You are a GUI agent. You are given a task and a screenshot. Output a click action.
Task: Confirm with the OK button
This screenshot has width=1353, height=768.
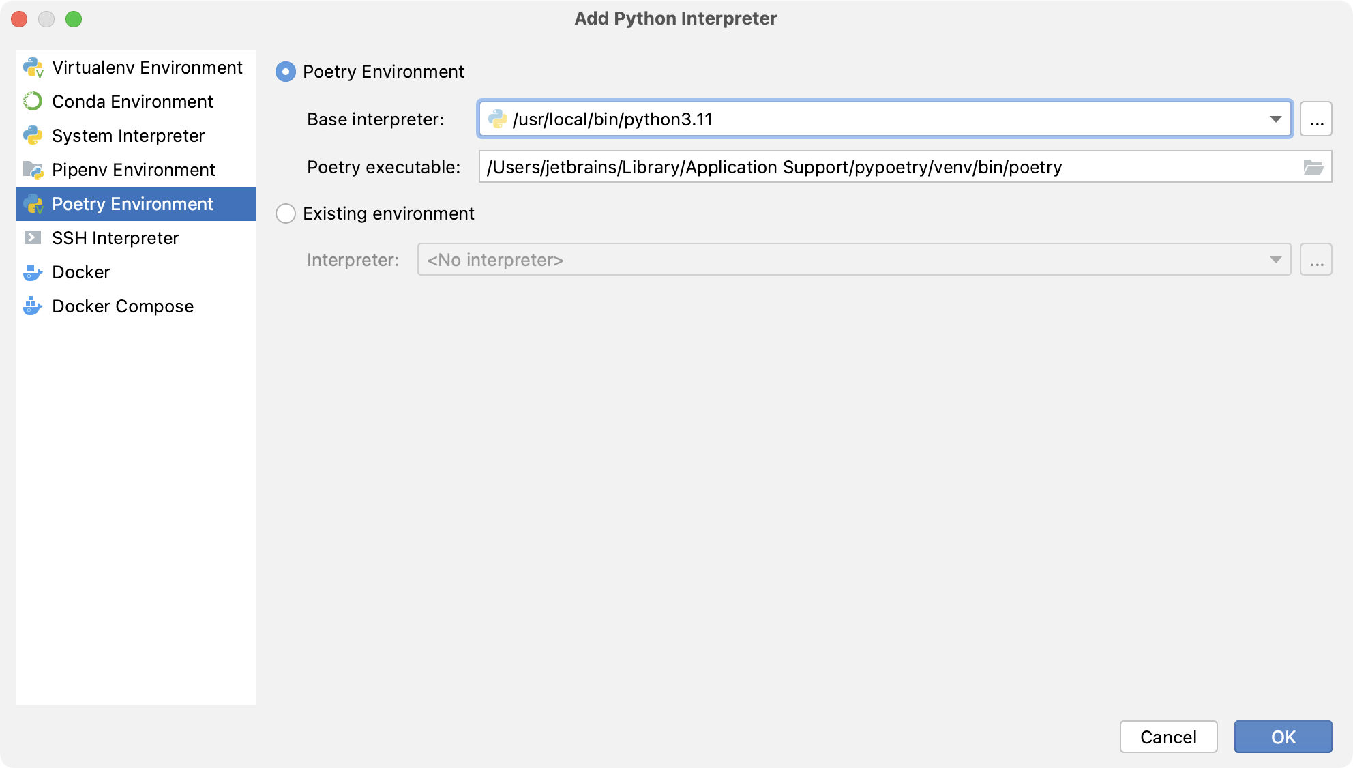click(1283, 737)
